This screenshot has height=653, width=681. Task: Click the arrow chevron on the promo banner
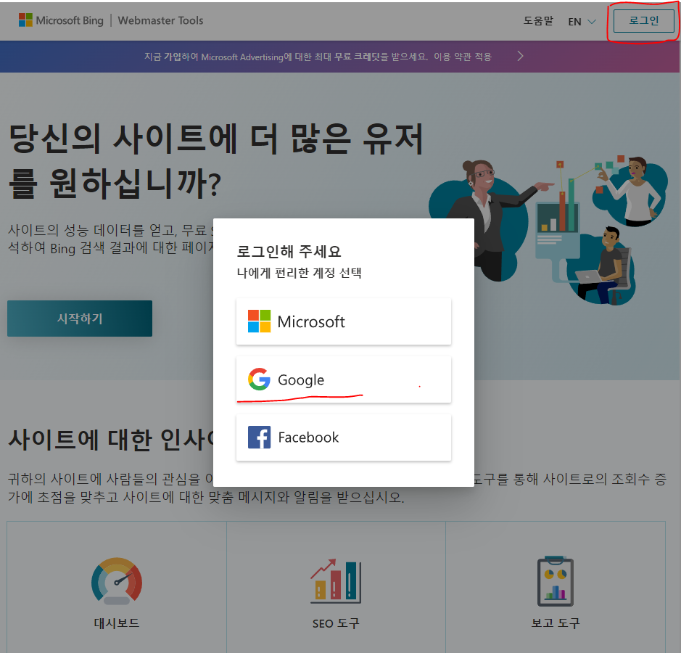(520, 56)
